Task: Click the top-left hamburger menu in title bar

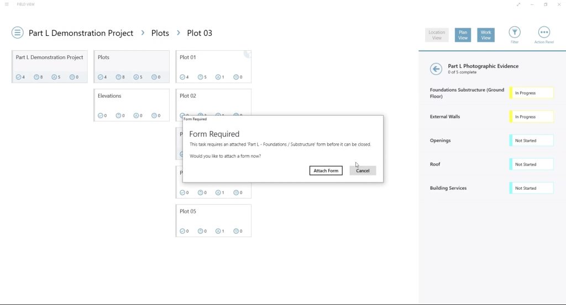Action: (x=7, y=4)
